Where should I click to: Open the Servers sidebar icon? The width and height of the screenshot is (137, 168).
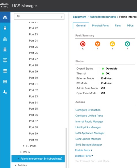5,28
